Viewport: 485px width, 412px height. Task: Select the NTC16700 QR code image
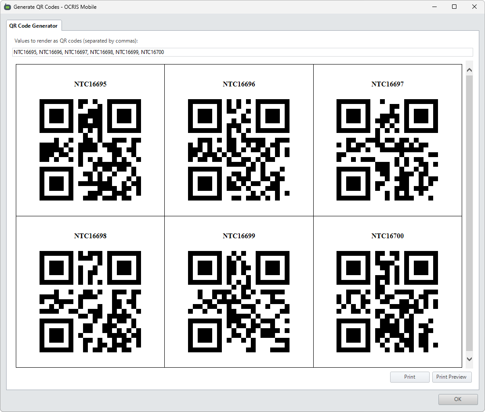[387, 301]
